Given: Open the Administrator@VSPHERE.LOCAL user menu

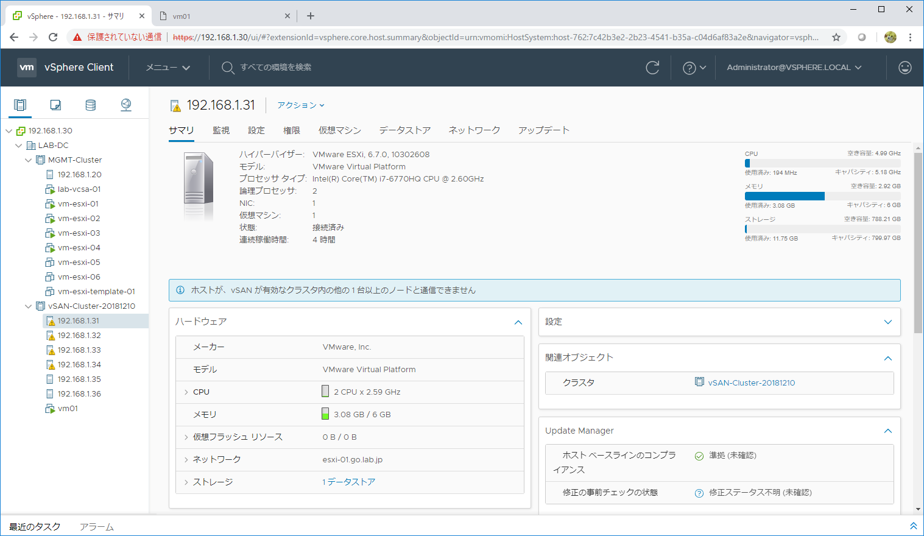Looking at the screenshot, I should tap(794, 68).
